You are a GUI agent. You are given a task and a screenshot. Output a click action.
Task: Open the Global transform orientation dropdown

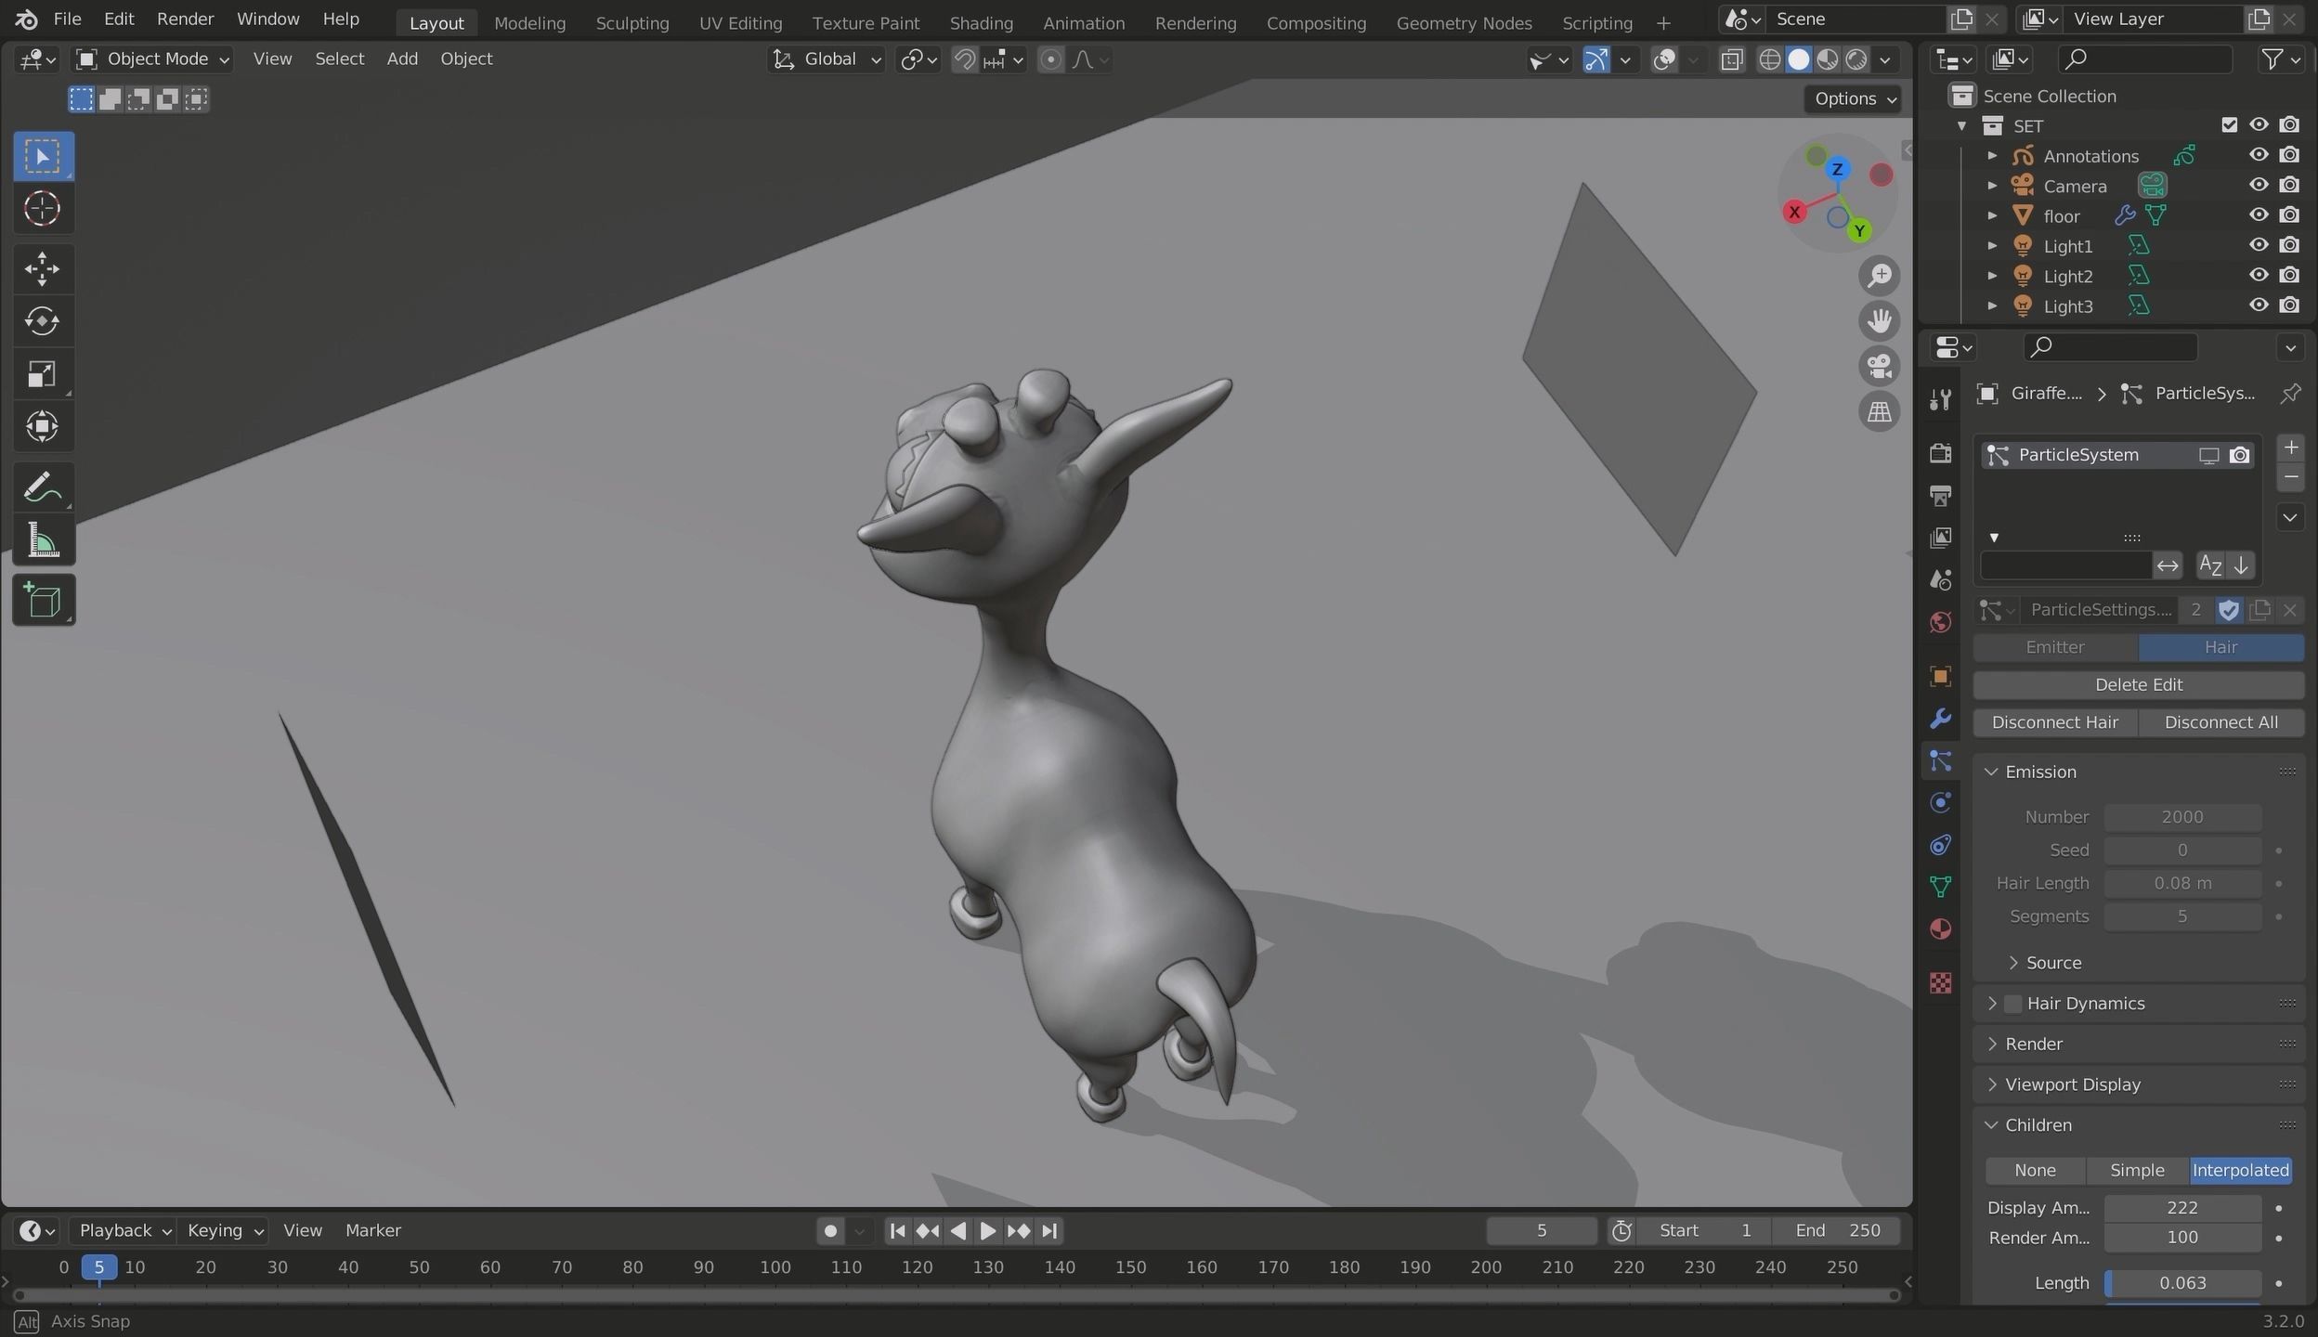pyautogui.click(x=827, y=59)
